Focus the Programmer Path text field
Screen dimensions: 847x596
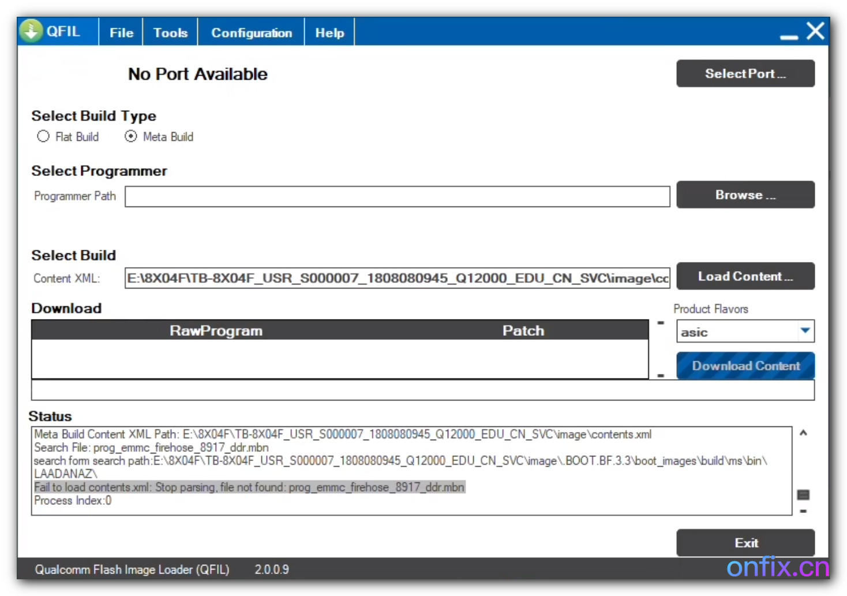(397, 197)
